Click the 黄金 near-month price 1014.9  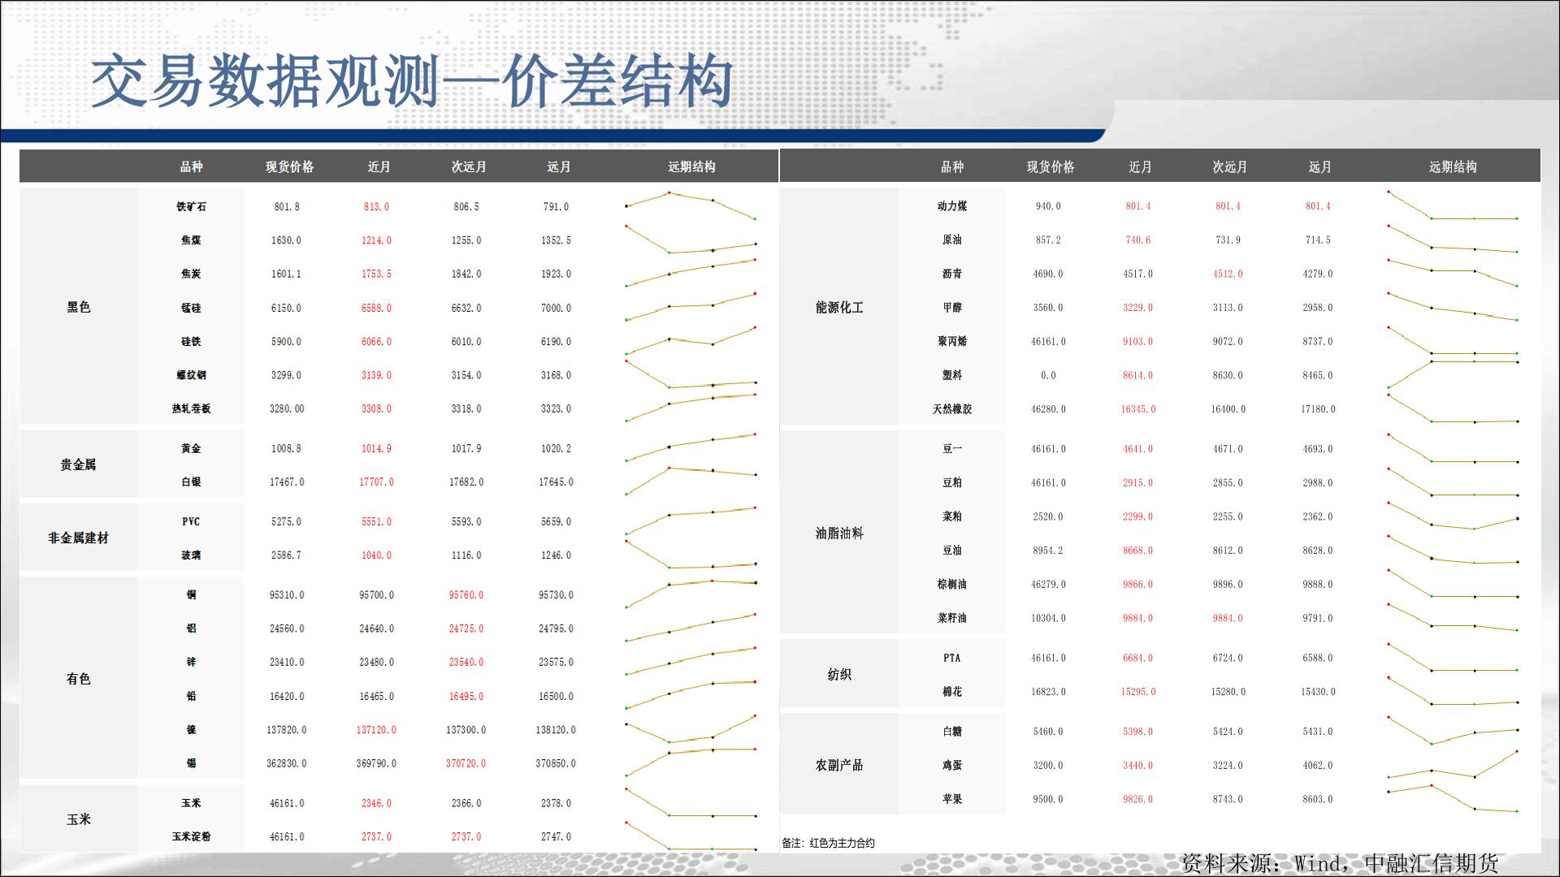point(376,448)
